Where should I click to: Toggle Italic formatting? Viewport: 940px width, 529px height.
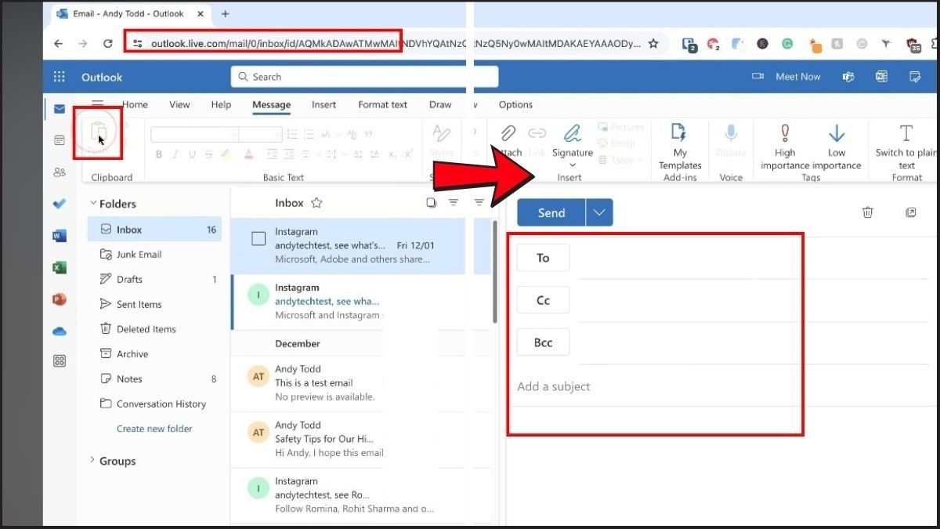pos(175,154)
